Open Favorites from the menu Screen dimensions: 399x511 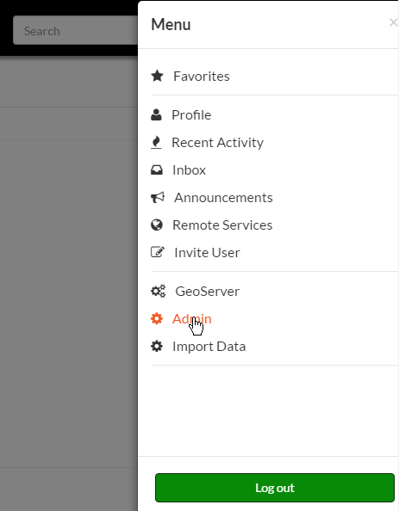[202, 77]
